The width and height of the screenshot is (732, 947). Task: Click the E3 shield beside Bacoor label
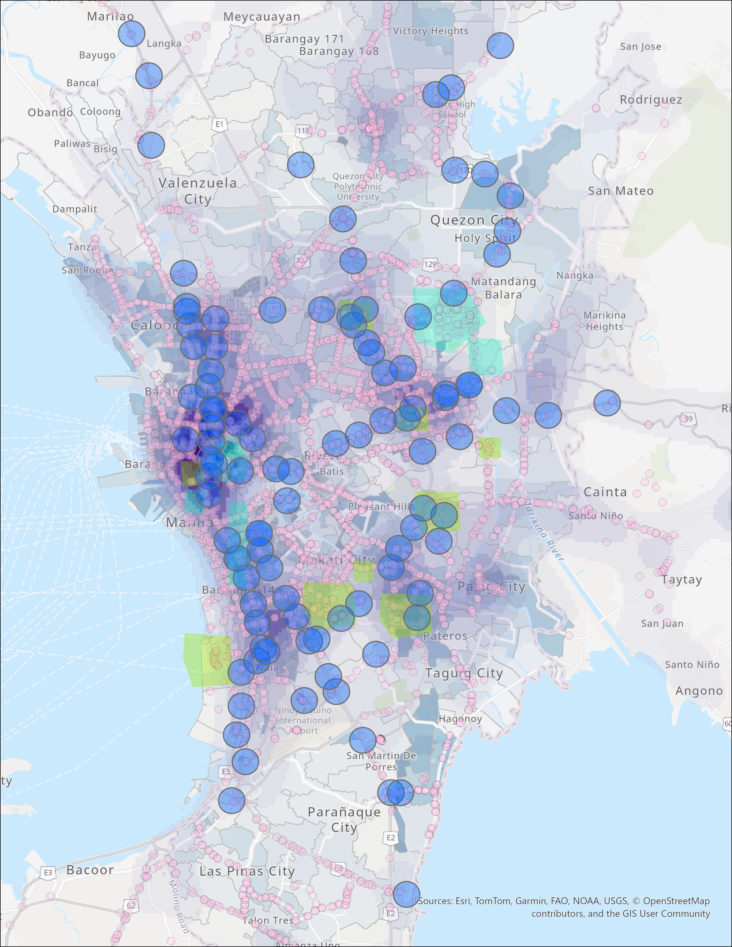[48, 872]
